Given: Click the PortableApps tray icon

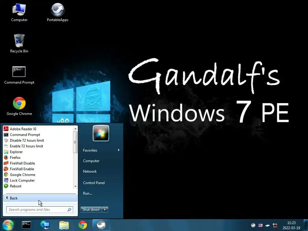Looking at the screenshot, I should pyautogui.click(x=253, y=225).
